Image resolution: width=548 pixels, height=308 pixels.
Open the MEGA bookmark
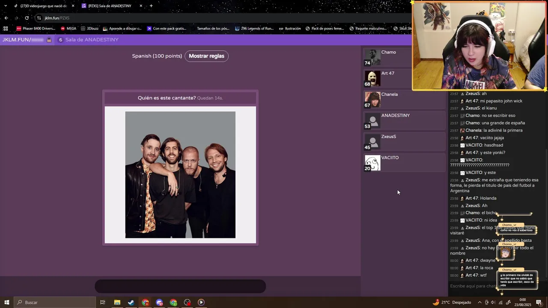(x=68, y=29)
